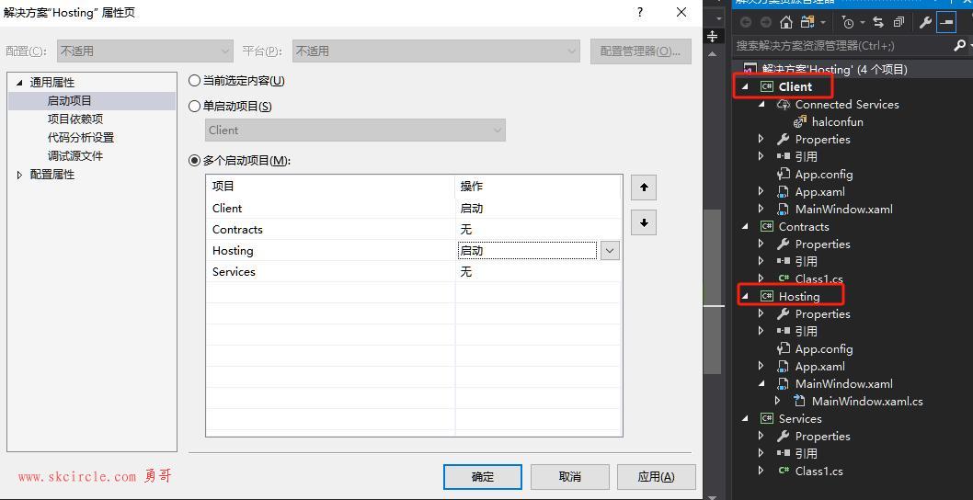Image resolution: width=973 pixels, height=500 pixels.
Task: Click the App.config file icon under Client
Action: click(x=784, y=175)
